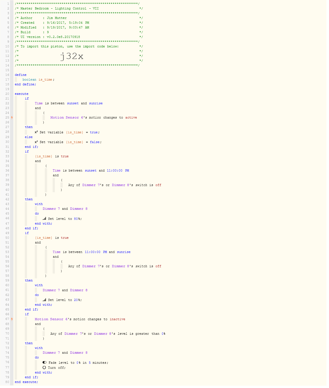Click 'Set variable {is_time} = true' statement
329x388 pixels.
click(69, 132)
